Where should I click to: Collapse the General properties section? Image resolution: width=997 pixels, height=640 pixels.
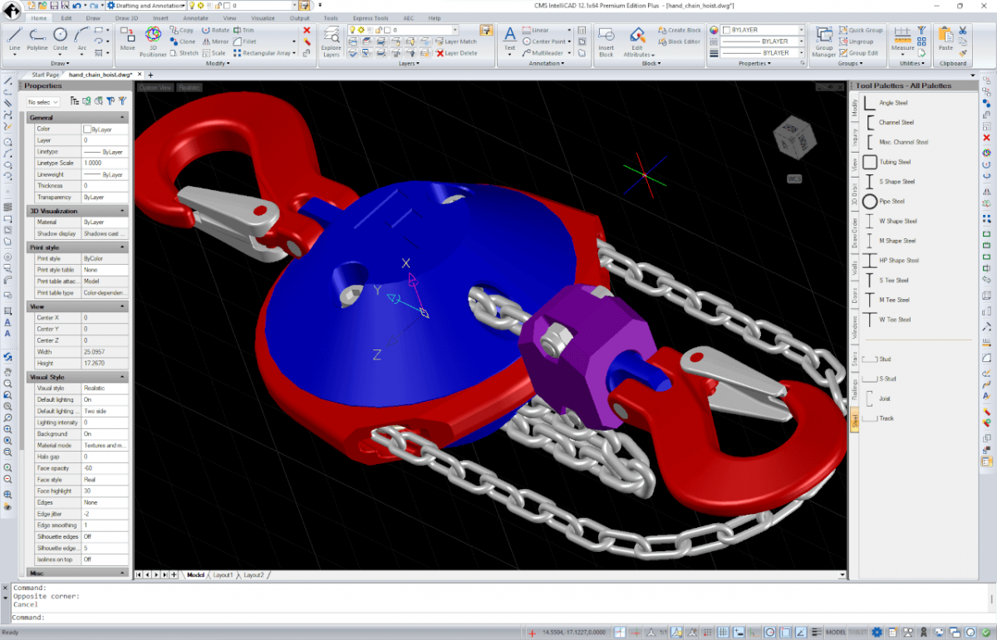[123, 118]
